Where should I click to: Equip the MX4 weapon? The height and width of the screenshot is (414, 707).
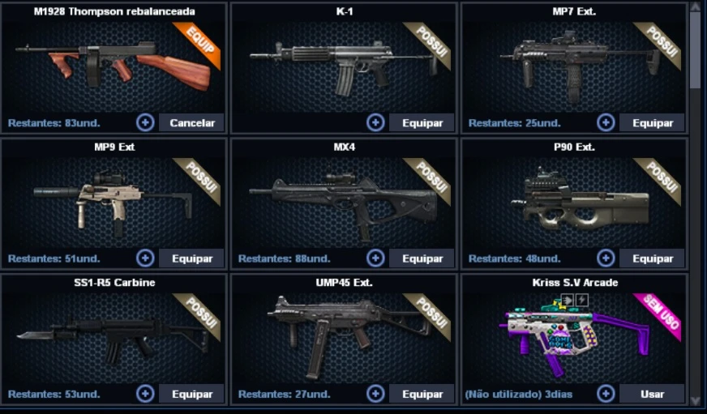tap(422, 258)
